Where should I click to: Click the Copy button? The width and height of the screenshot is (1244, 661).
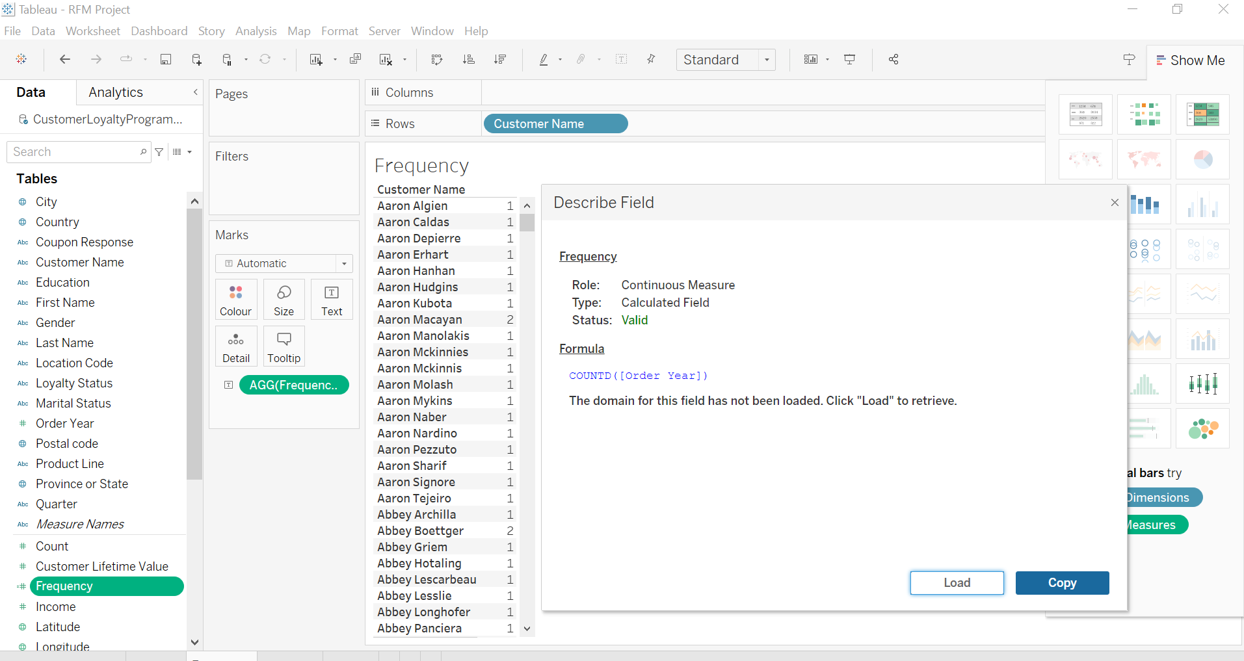(1063, 583)
